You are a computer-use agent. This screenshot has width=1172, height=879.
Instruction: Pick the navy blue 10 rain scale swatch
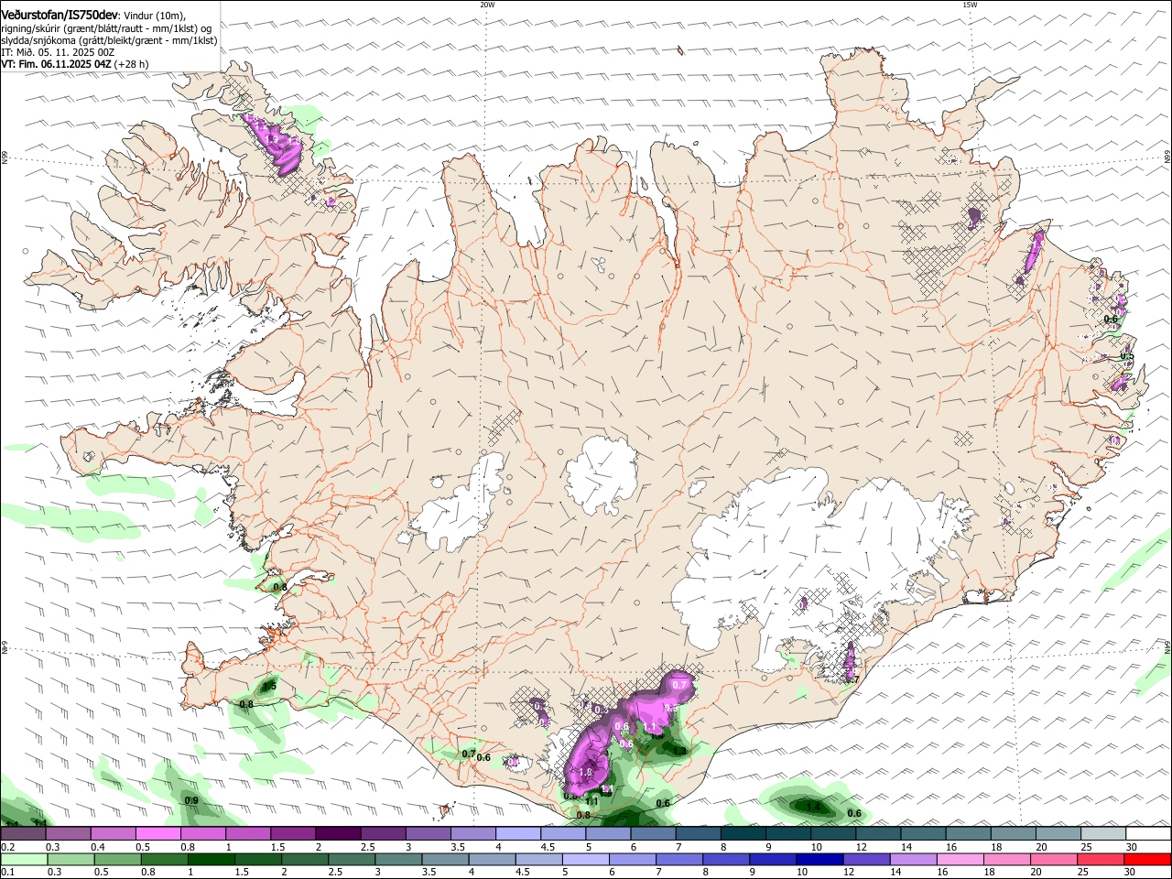[819, 860]
